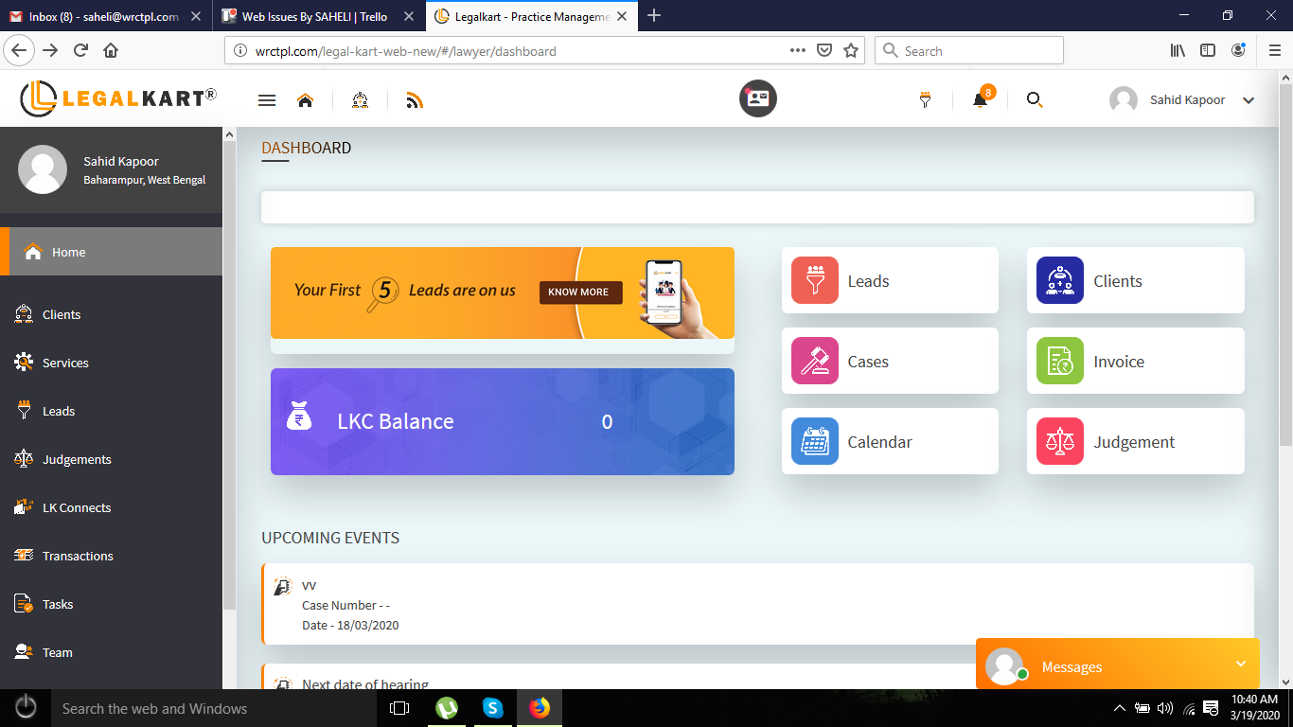Show the Firefox page actions ellipsis menu

coord(797,51)
